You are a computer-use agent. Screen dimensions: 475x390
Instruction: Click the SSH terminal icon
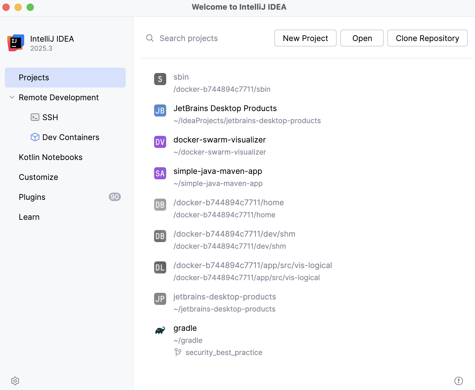pyautogui.click(x=35, y=117)
